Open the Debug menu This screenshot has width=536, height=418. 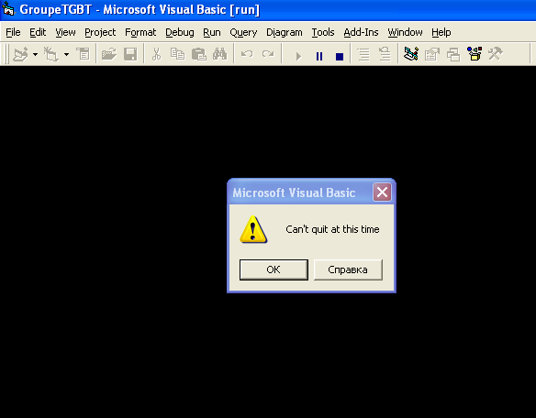pyautogui.click(x=180, y=32)
